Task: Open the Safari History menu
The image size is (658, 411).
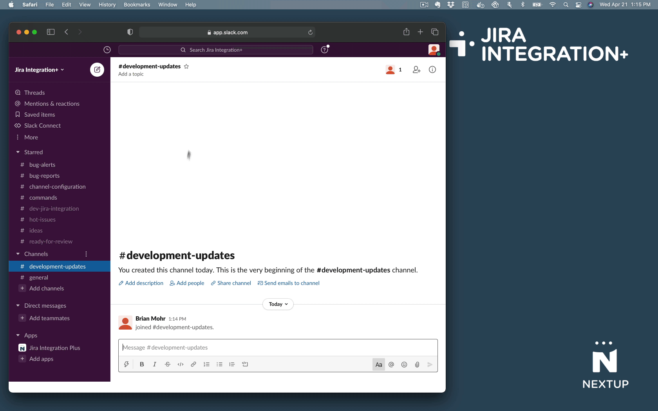Action: click(x=107, y=5)
